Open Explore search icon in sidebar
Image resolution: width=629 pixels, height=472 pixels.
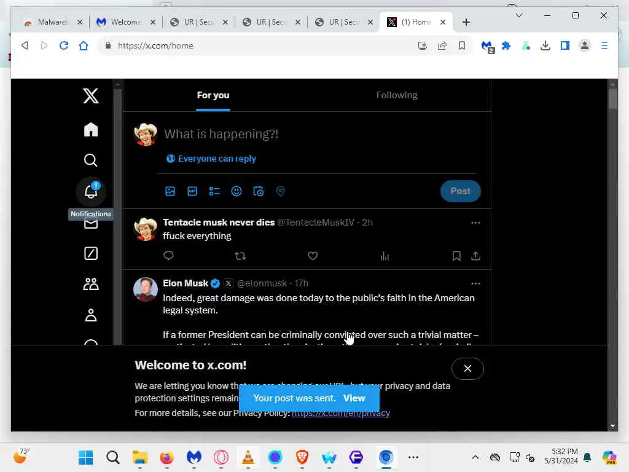point(91,160)
